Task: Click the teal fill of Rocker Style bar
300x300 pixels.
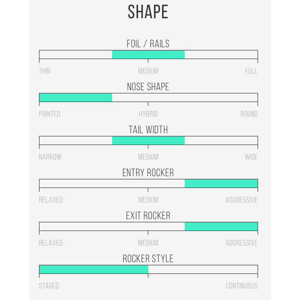Action: [x=94, y=269]
